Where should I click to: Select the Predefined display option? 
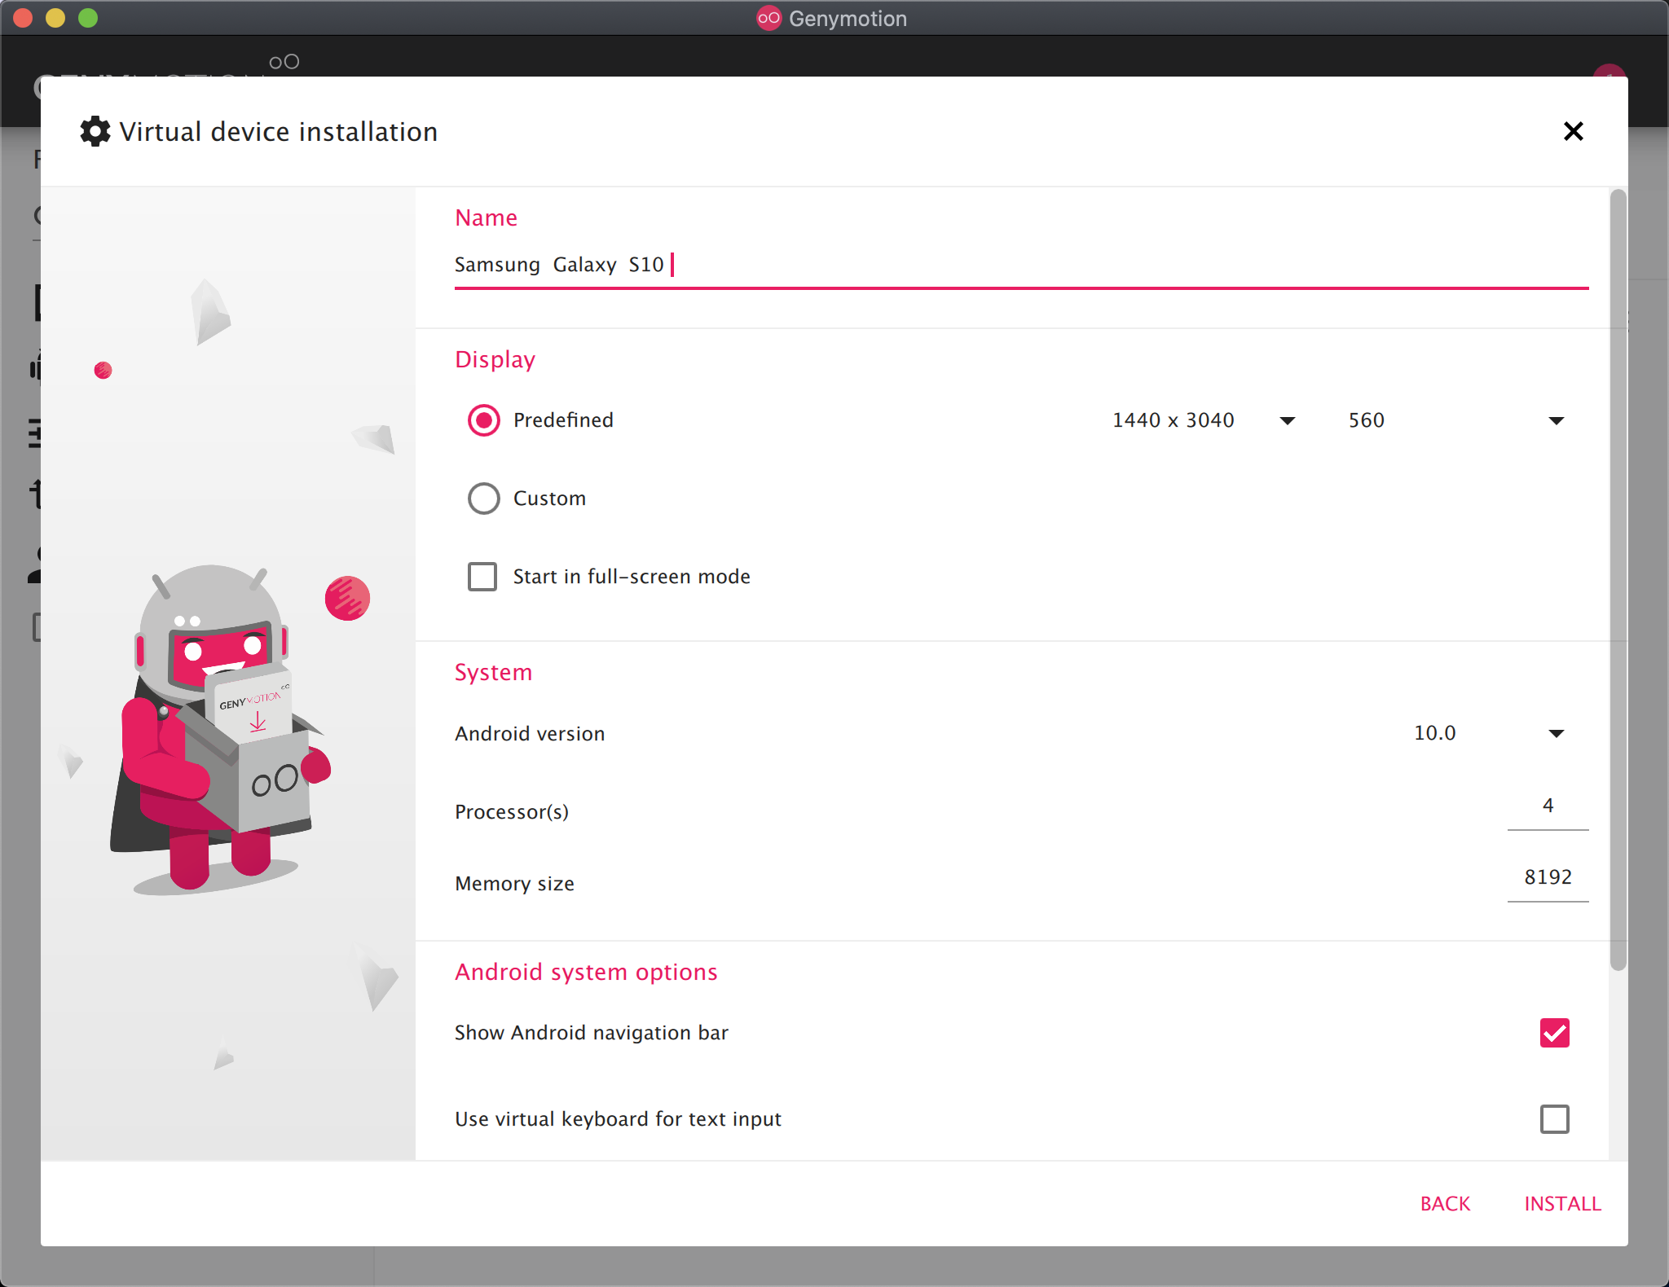coord(484,420)
